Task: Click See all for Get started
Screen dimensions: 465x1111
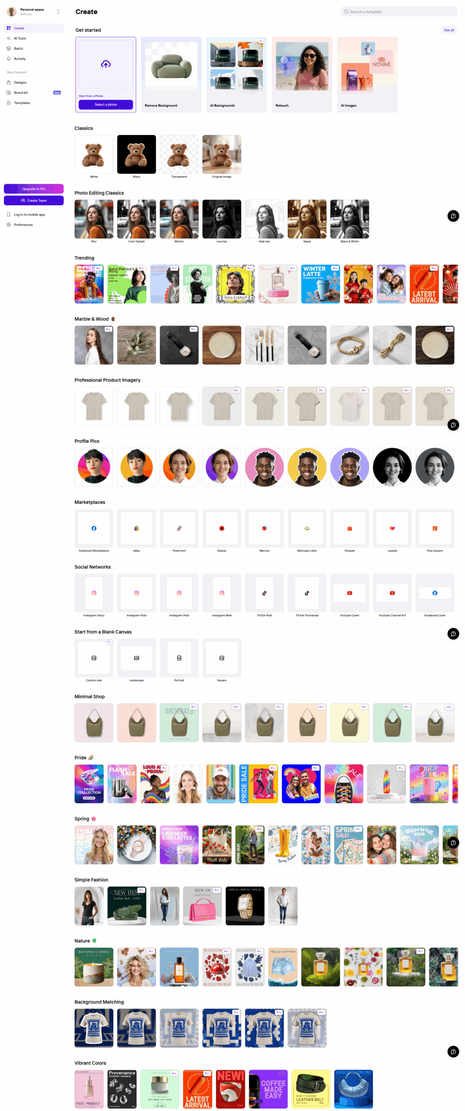Action: point(449,30)
